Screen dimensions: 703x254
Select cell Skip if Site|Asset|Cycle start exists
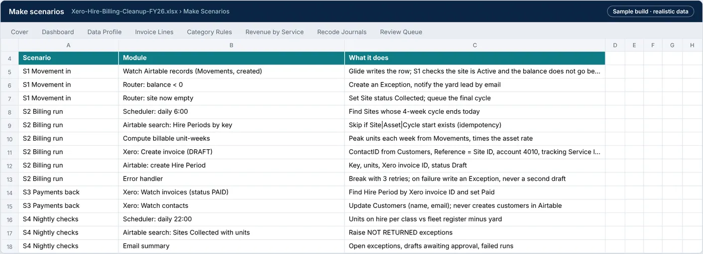click(x=475, y=125)
